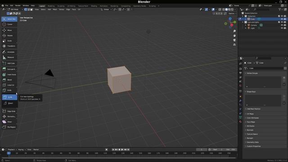Select the Shrink/Fatten tool
288x162 pixels.
pos(9,117)
